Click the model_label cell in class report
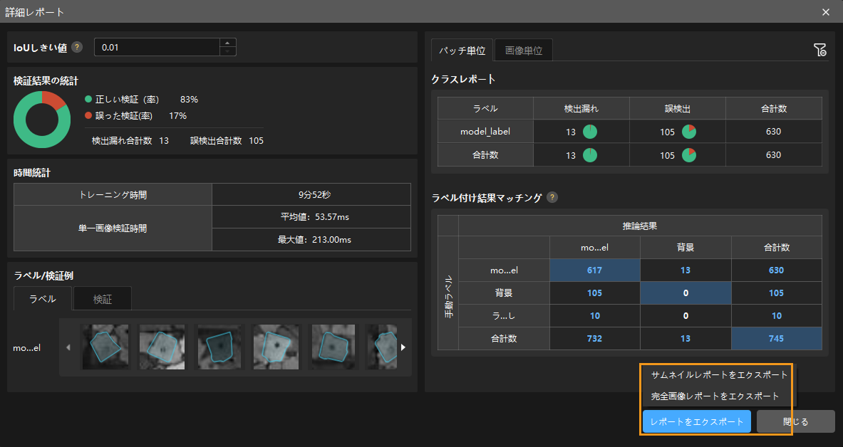 click(485, 132)
